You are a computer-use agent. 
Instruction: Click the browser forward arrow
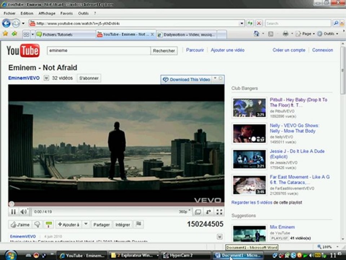coord(15,23)
